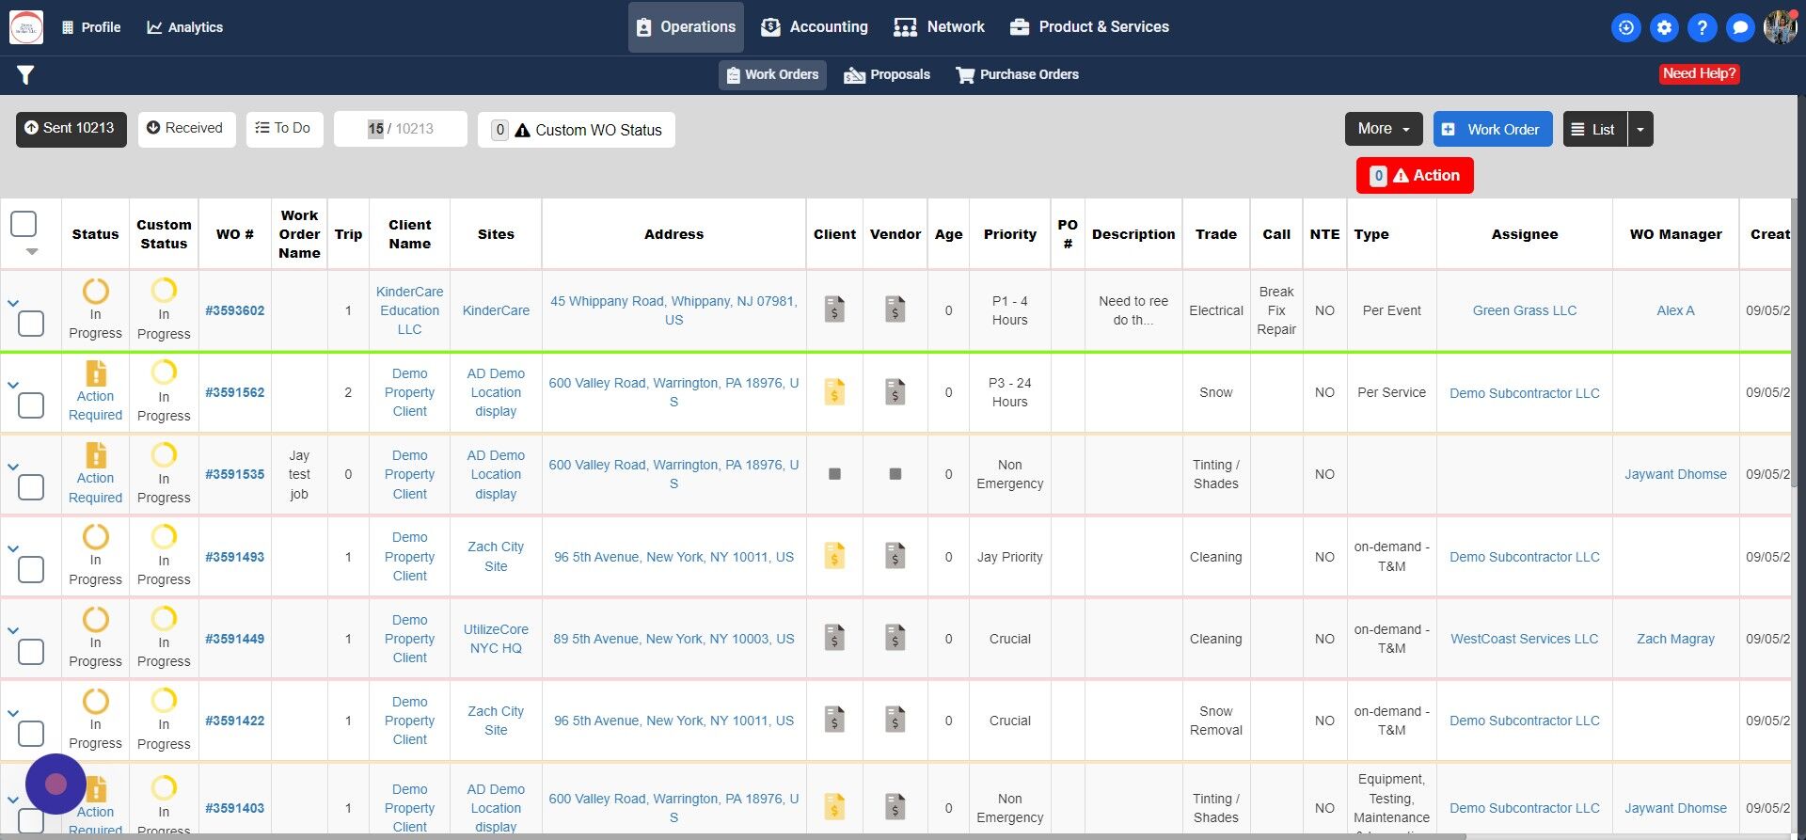Open the Proposals tab
This screenshot has width=1806, height=840.
[887, 75]
